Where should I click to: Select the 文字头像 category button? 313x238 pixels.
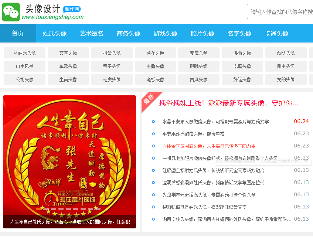coord(68,53)
